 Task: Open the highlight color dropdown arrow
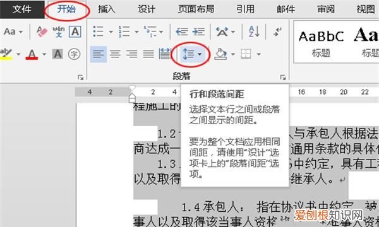(18, 54)
